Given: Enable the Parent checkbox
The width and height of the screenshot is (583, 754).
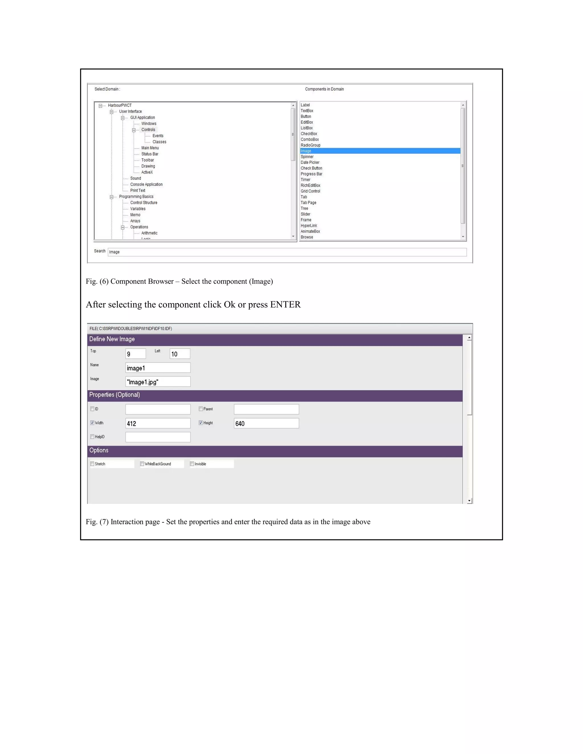Looking at the screenshot, I should click(x=201, y=409).
